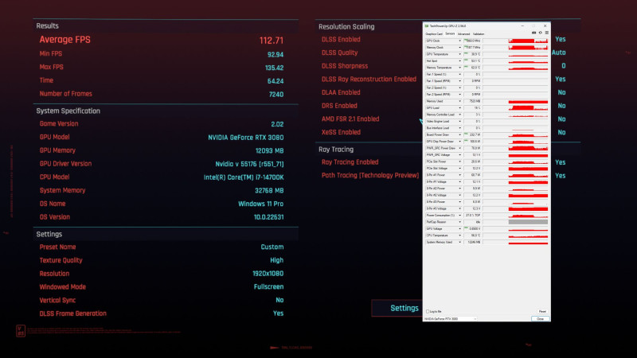Click the Resolution value 1920x1080
The height and width of the screenshot is (358, 637).
click(x=268, y=274)
